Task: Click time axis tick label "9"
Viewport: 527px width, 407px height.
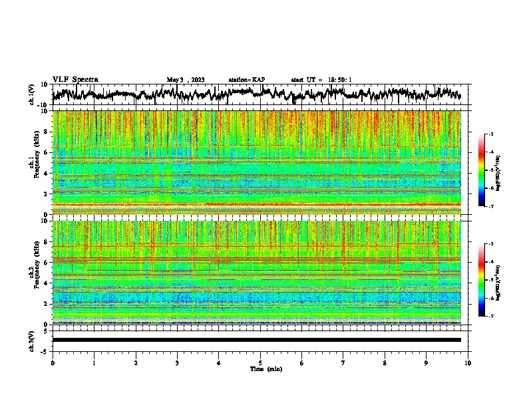Action: [x=426, y=363]
